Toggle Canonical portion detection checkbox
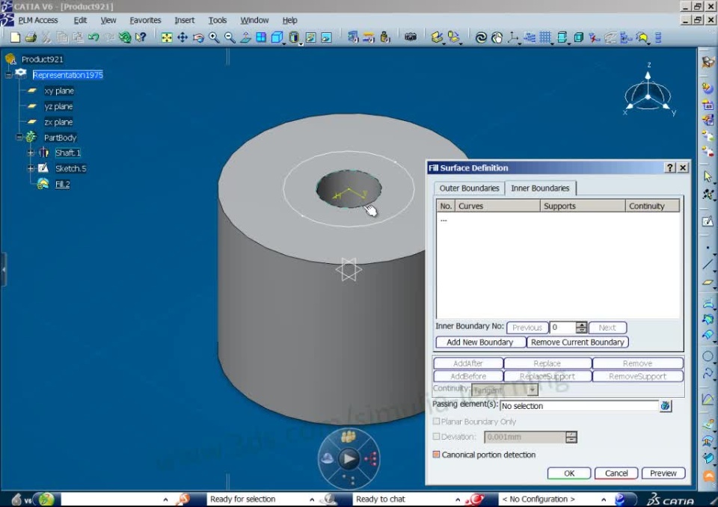The height and width of the screenshot is (507, 718). pyautogui.click(x=436, y=455)
